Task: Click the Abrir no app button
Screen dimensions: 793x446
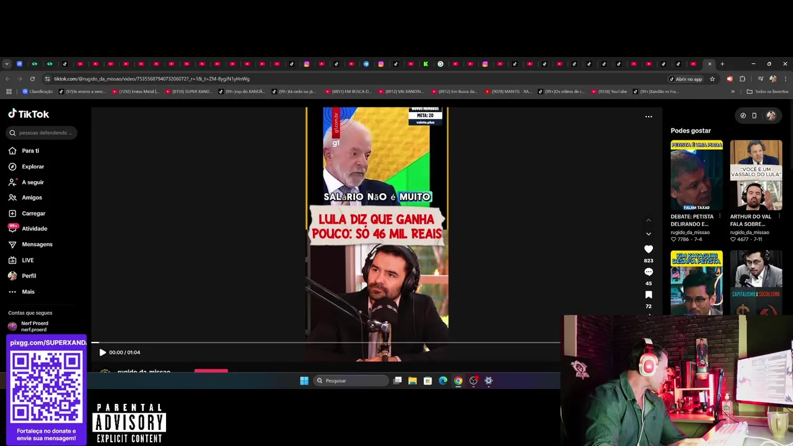Action: (686, 79)
